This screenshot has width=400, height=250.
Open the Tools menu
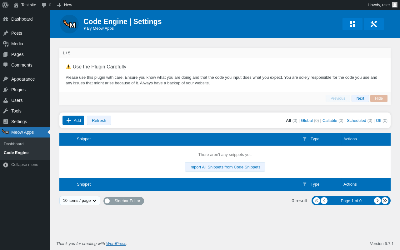point(25,111)
